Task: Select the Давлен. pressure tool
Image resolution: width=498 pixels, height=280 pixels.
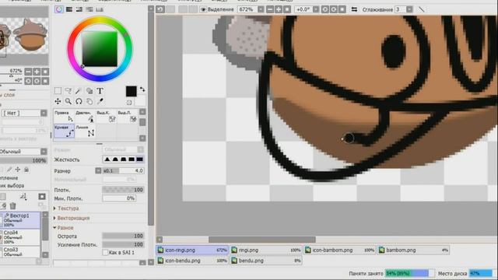Action: (85, 116)
